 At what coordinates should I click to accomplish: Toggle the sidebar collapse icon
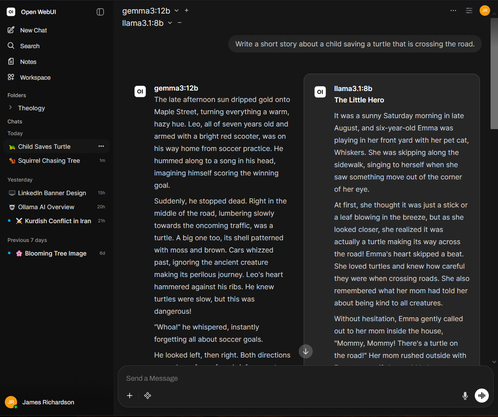click(100, 12)
